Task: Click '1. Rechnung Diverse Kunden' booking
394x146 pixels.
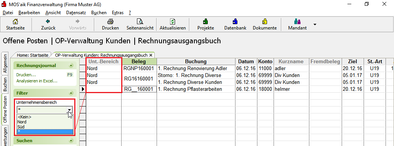Action: click(196, 82)
